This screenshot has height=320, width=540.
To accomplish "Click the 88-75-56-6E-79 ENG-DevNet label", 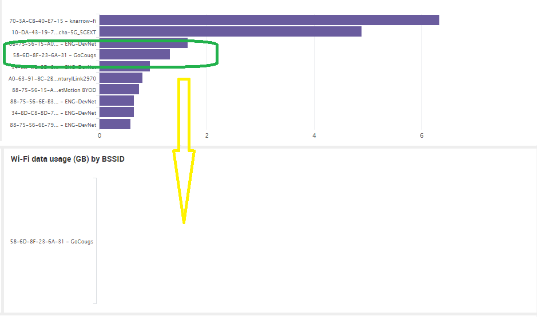I will 53,125.
